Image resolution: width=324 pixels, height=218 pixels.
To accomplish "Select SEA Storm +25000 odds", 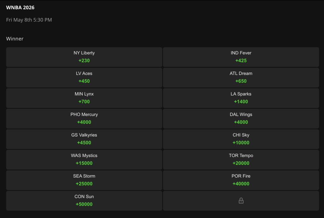I will click(84, 180).
